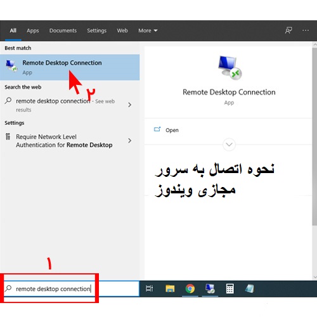Click the 'Settings' section heading in results
This screenshot has height=317, width=317.
pos(15,123)
